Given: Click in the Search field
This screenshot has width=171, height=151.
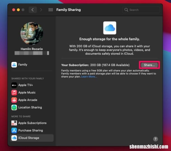Looking at the screenshot, I should [141, 10].
